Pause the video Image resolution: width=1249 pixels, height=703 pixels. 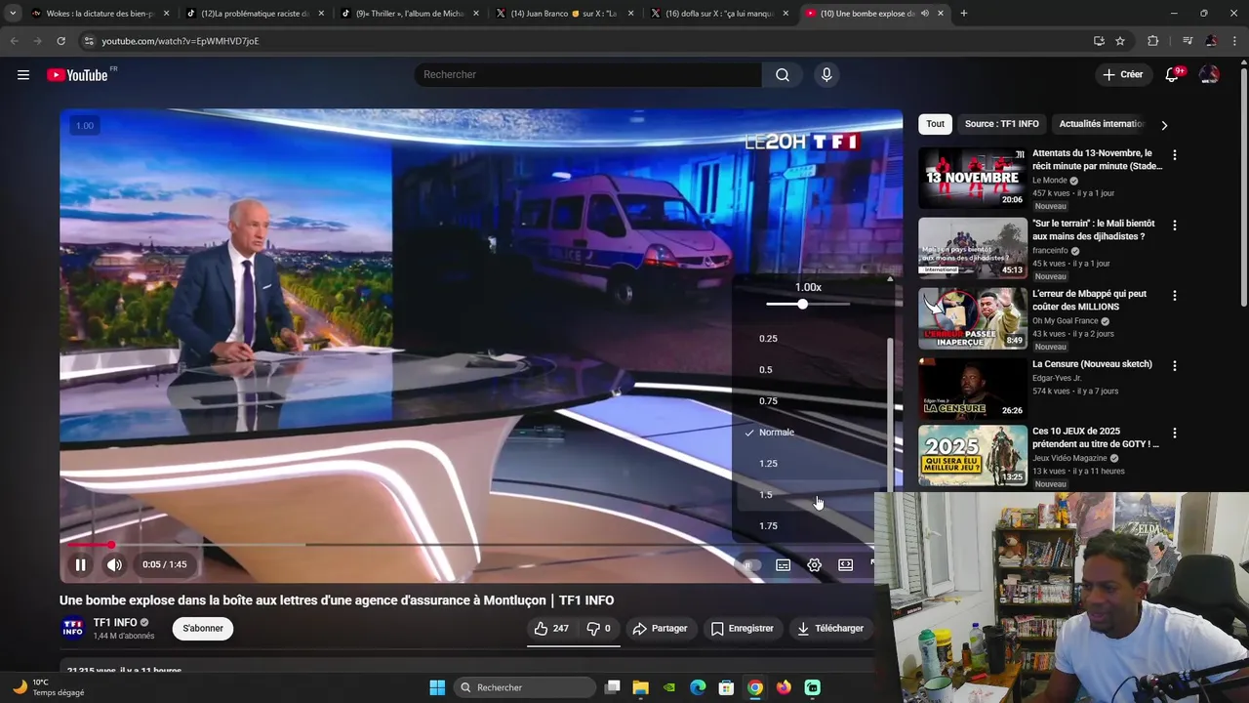(81, 564)
